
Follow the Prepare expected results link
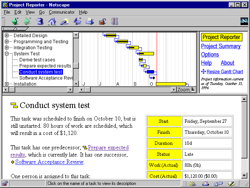108,147
